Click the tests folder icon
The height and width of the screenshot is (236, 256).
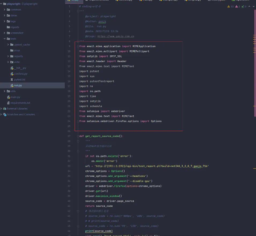click(8, 39)
